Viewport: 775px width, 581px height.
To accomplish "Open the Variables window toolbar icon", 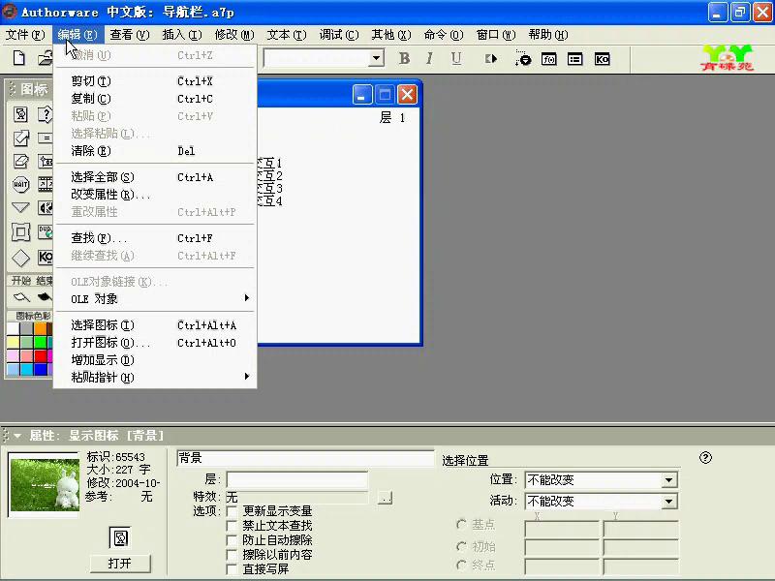I will coord(574,59).
